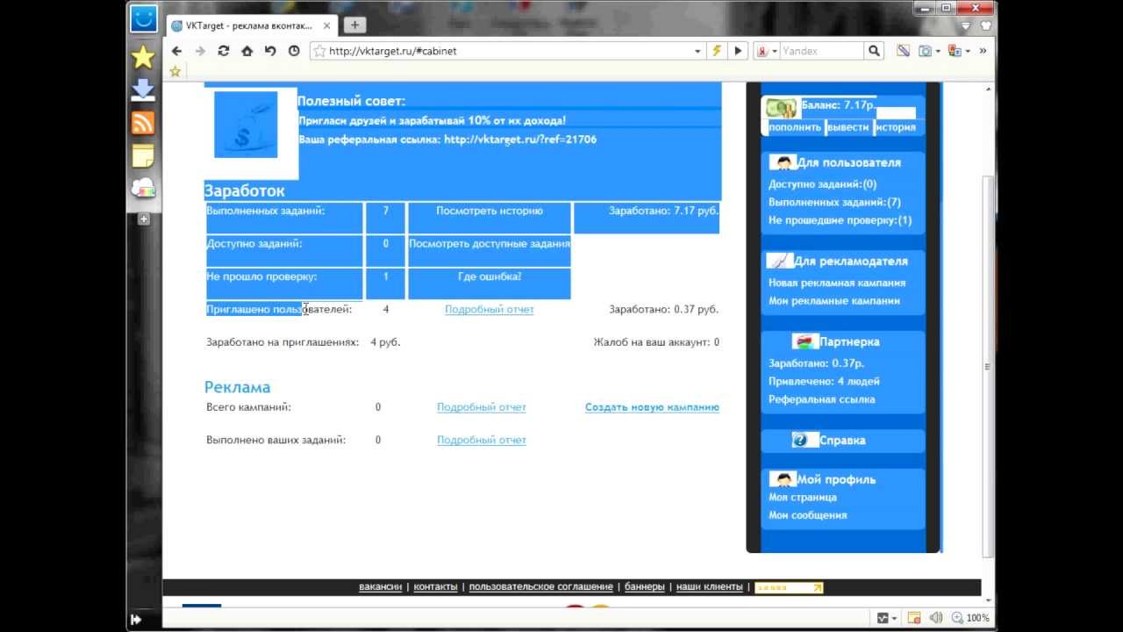This screenshot has height=632, width=1123.
Task: Open the cloud sync sidebar icon
Action: pyautogui.click(x=143, y=188)
